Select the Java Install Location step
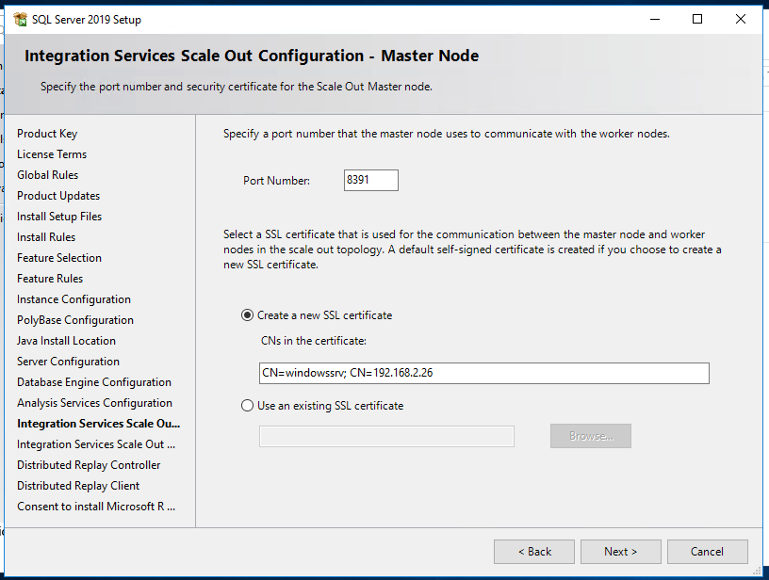769x580 pixels. (x=66, y=341)
